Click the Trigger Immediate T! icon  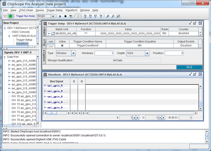tap(71, 16)
